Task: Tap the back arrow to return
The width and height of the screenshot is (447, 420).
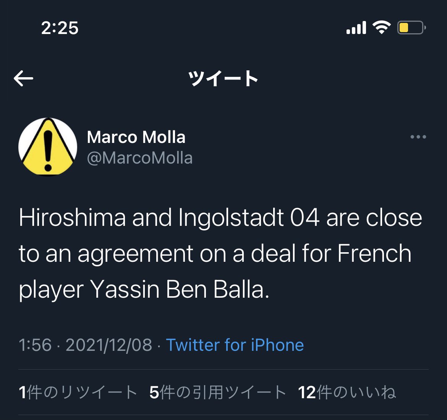Action: 24,79
